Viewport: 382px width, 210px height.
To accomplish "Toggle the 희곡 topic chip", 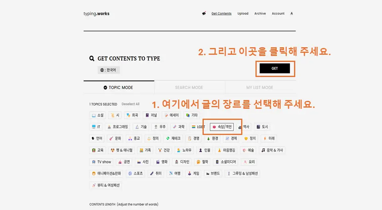I will pos(132,115).
